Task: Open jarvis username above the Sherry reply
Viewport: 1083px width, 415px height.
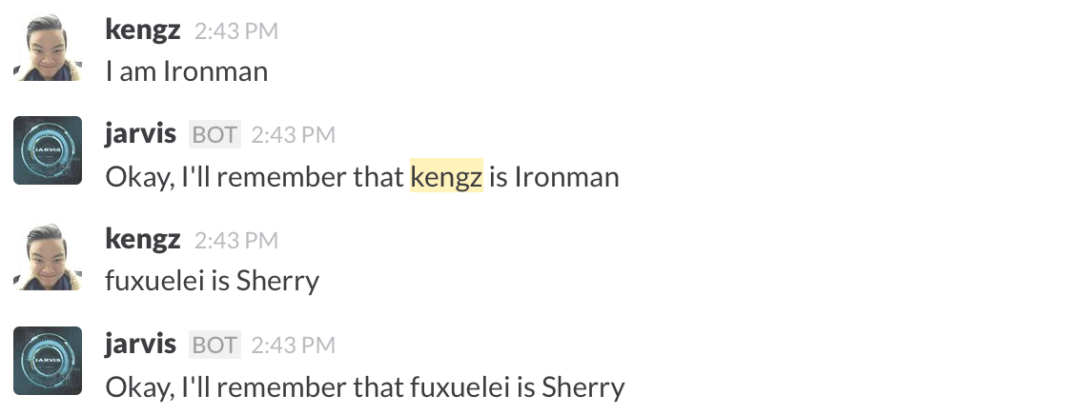Action: (x=140, y=344)
